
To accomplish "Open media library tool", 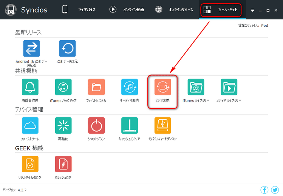I will tap(229, 87).
